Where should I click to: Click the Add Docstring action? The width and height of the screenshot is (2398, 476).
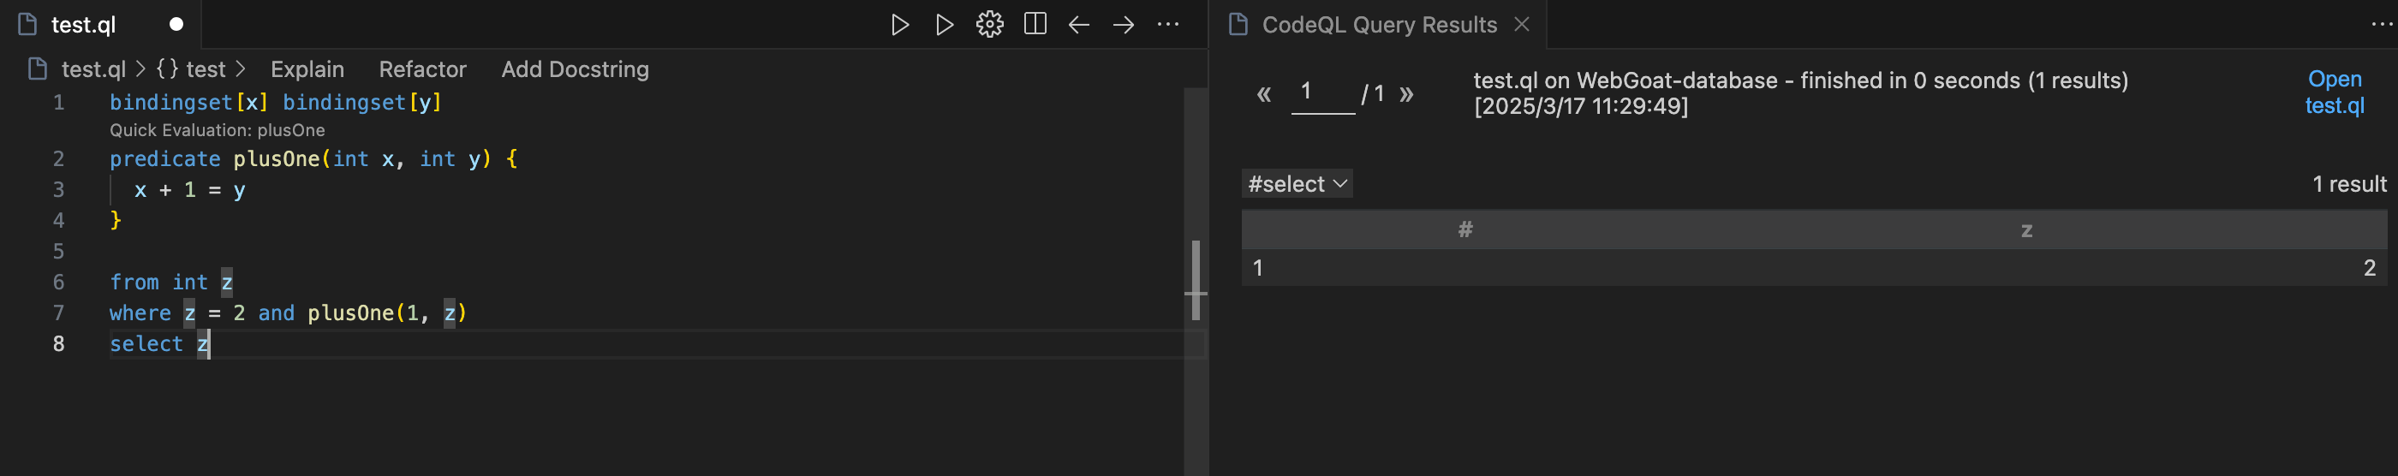pos(575,69)
